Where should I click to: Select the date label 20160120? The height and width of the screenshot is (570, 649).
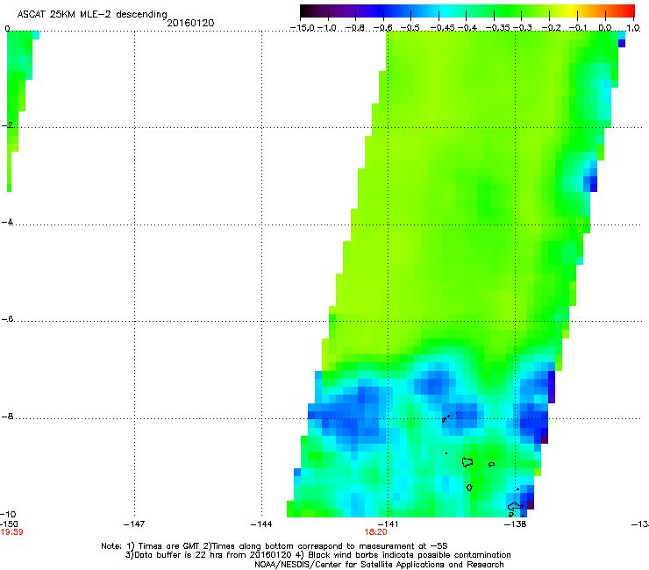[190, 23]
